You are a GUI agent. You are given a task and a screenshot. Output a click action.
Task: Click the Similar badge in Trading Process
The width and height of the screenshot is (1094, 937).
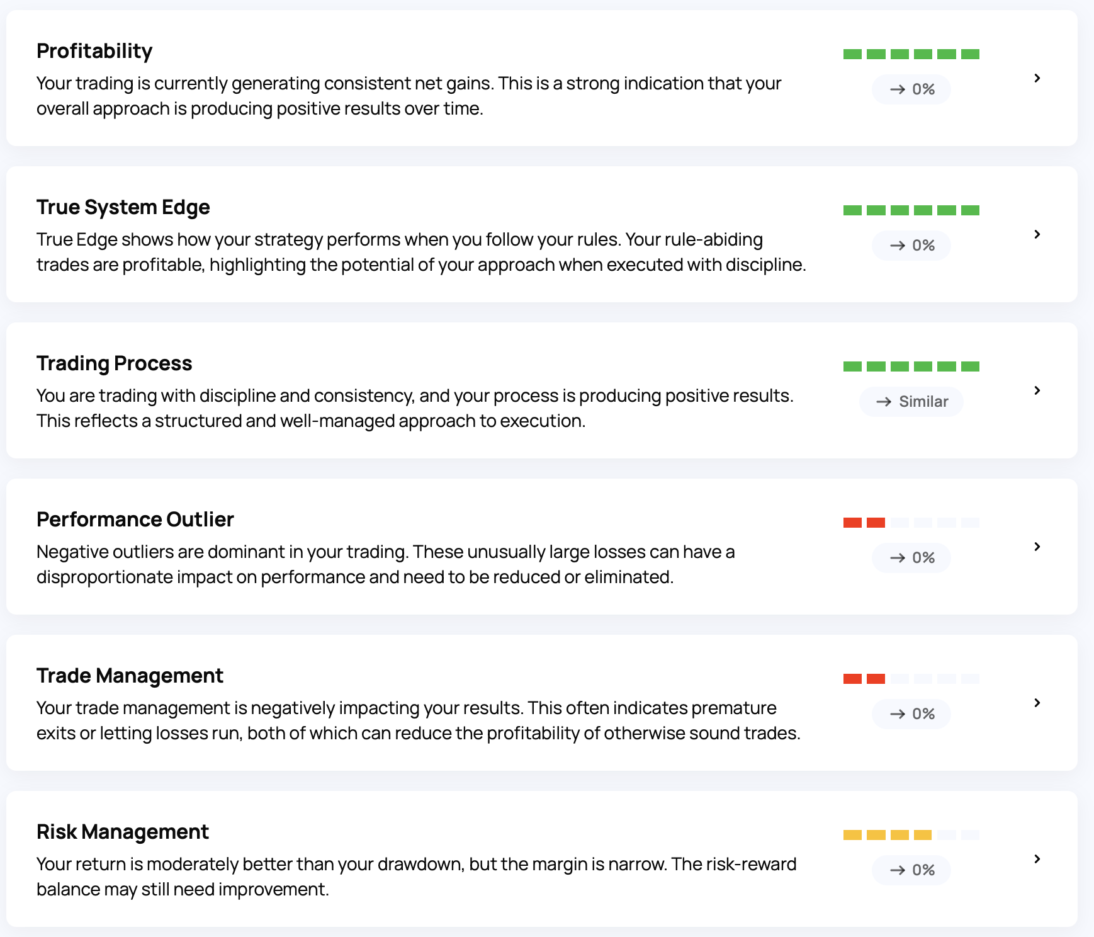click(911, 402)
